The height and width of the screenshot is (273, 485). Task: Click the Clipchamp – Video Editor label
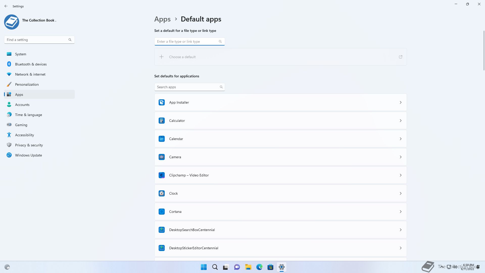[189, 175]
